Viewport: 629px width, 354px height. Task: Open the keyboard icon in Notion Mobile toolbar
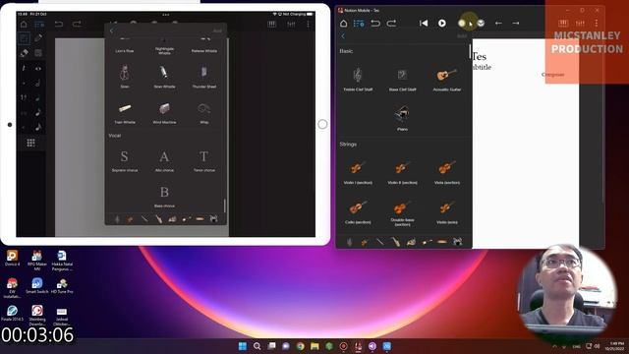click(563, 24)
